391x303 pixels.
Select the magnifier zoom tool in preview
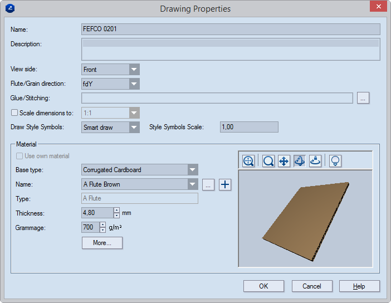(268, 161)
